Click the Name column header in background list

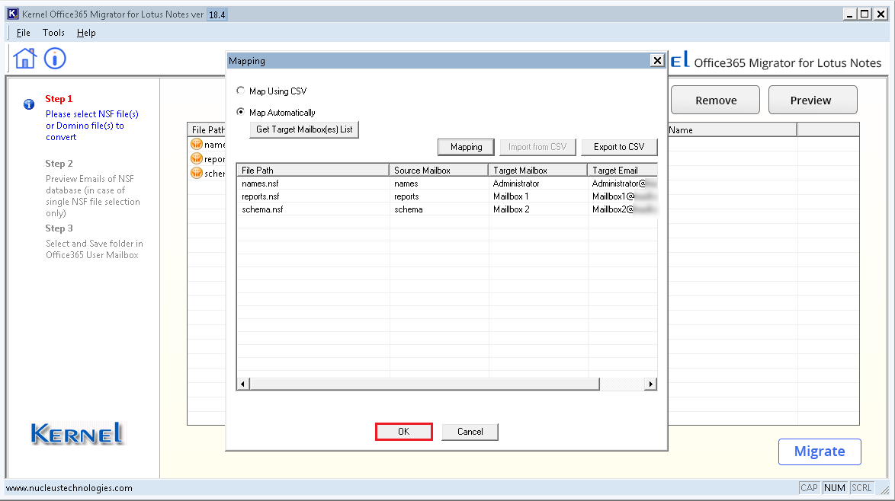tap(733, 130)
